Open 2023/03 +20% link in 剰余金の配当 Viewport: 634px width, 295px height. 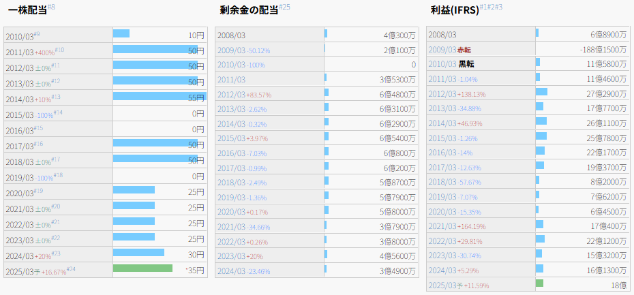[240, 256]
